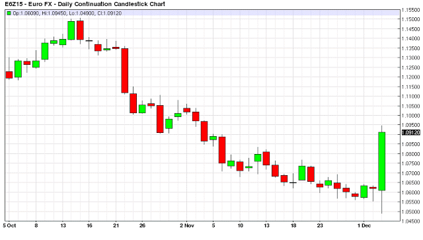
Task: Click the chart title E6Z15 Euro FX
Action: point(85,4)
